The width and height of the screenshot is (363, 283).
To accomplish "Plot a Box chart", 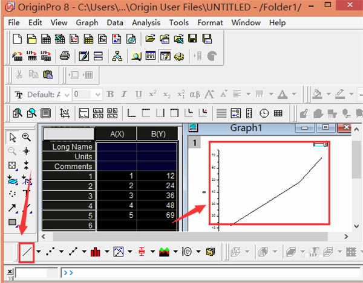I will (142, 252).
